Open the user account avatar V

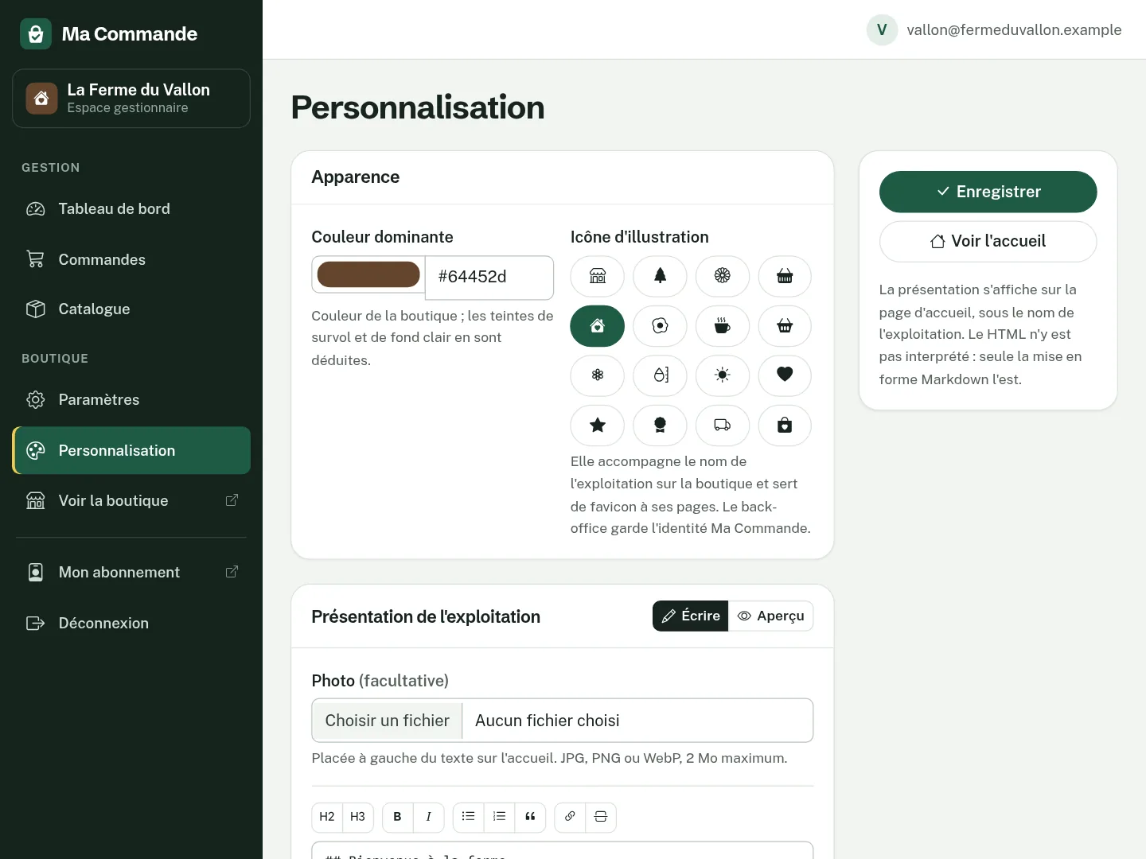(882, 30)
